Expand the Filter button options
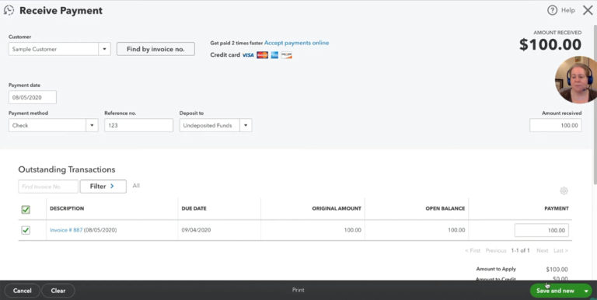 (x=103, y=187)
